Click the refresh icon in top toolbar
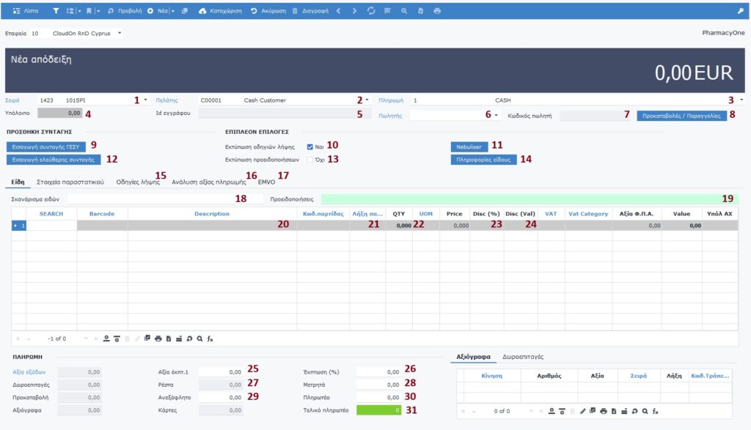Screen dimensions: 751x430 (371, 12)
